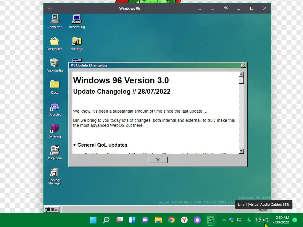The width and height of the screenshot is (303, 227).
Task: Click the Update Changelog date line
Action: pyautogui.click(x=122, y=92)
